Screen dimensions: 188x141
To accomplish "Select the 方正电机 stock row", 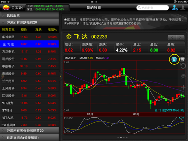I will pyautogui.click(x=29, y=52).
